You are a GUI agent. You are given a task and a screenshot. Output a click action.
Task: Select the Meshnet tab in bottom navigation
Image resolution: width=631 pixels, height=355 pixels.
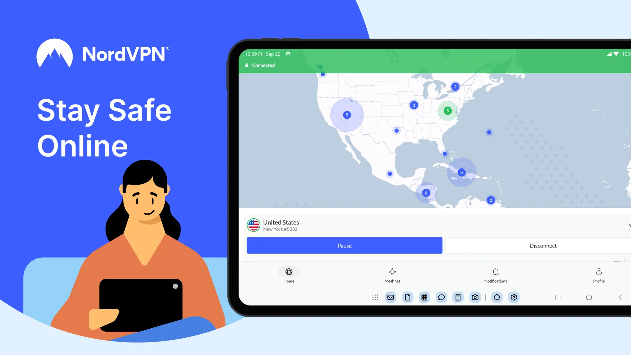pos(392,275)
